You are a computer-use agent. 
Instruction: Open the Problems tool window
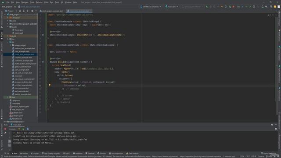coord(78,153)
